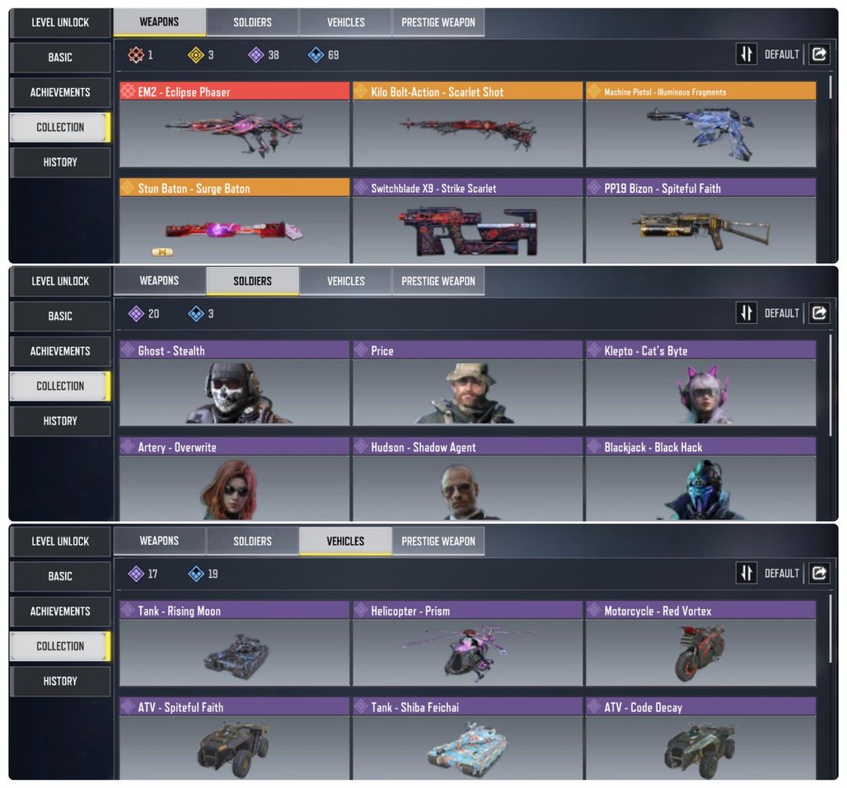847x788 pixels.
Task: Switch to Prestige Weapon tab in top panel
Action: pos(438,22)
